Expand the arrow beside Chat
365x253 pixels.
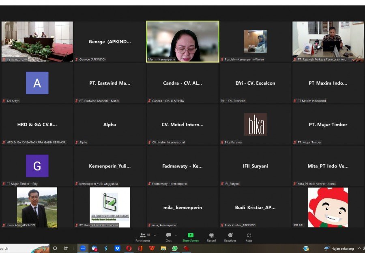coord(176,235)
